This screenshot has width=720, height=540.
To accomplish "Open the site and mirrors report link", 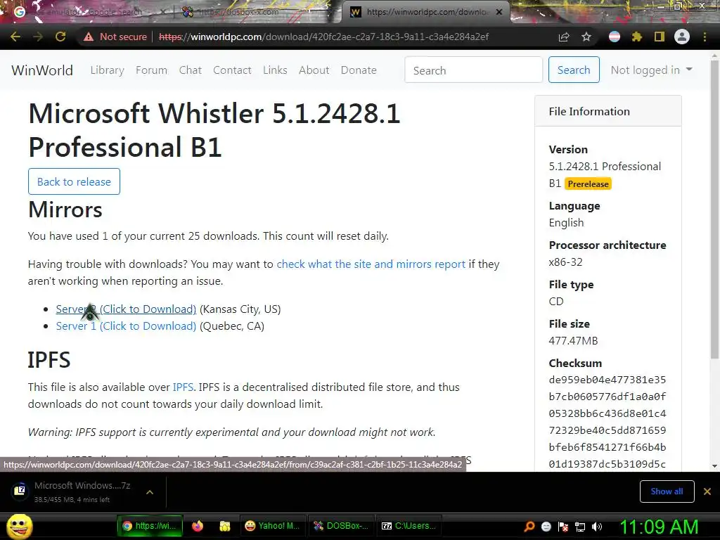I will pos(371,264).
